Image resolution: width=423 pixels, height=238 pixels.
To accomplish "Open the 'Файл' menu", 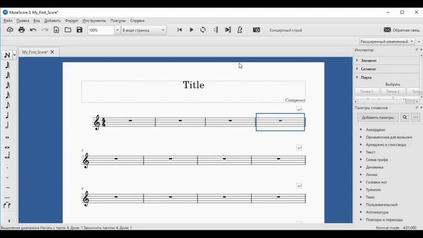I will [x=8, y=20].
